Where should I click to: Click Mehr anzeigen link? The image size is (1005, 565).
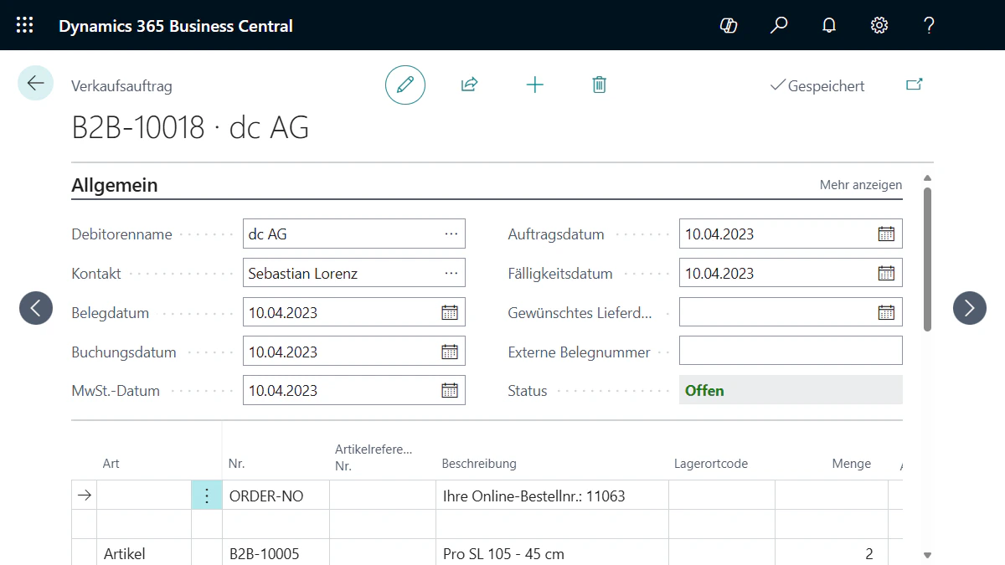pyautogui.click(x=861, y=185)
